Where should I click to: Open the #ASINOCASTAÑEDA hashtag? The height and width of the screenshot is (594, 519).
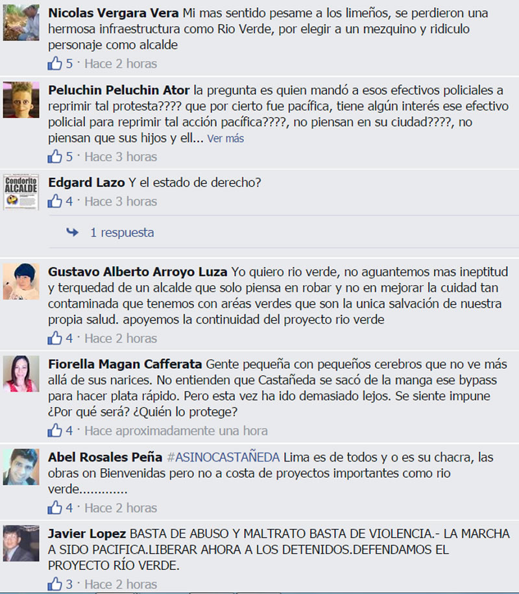click(x=223, y=457)
